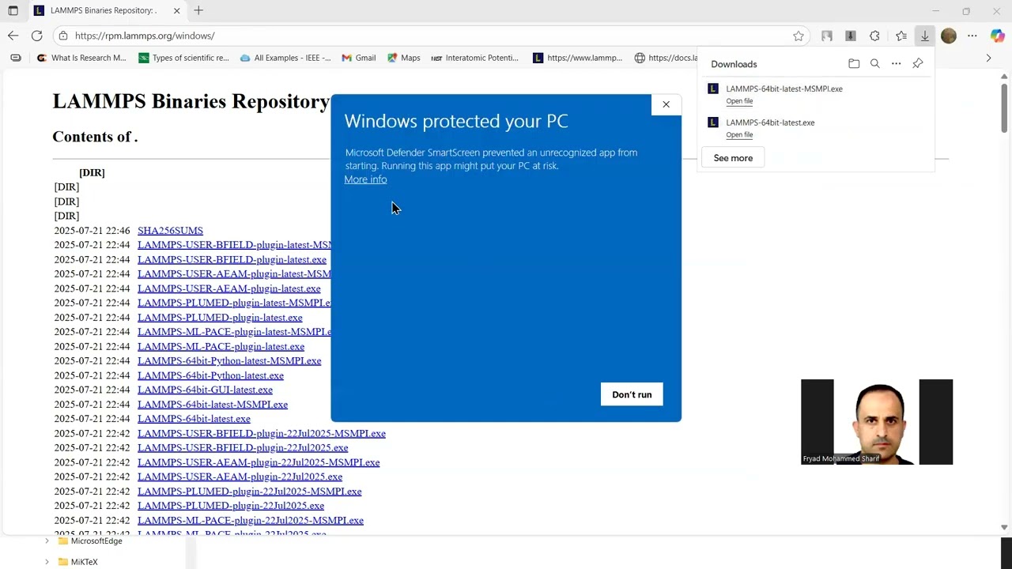
Task: Open LAMMPS-USER-BFIELD-plugin-22Jul2025-MSMPI.exe link
Action: pos(262,433)
